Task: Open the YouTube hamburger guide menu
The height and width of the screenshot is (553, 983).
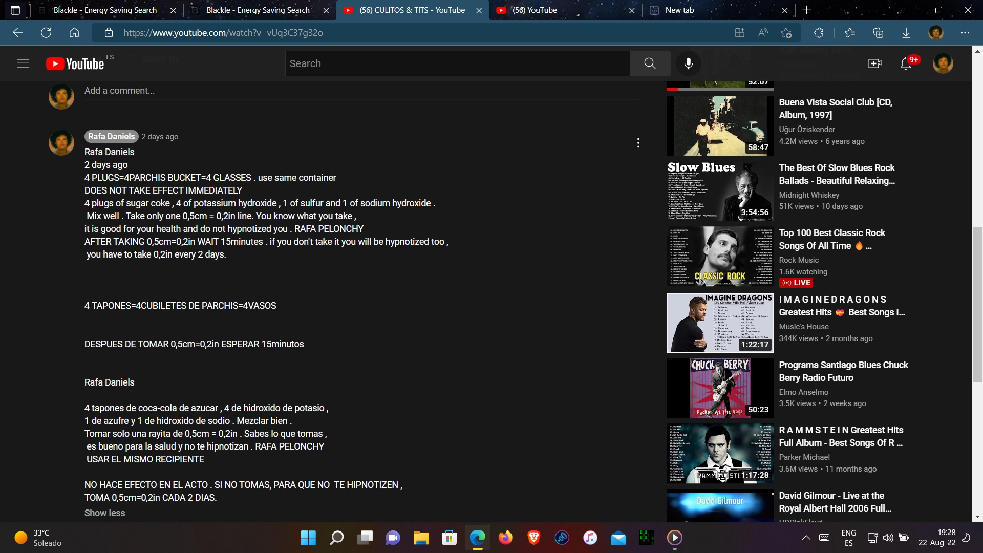Action: [x=23, y=63]
